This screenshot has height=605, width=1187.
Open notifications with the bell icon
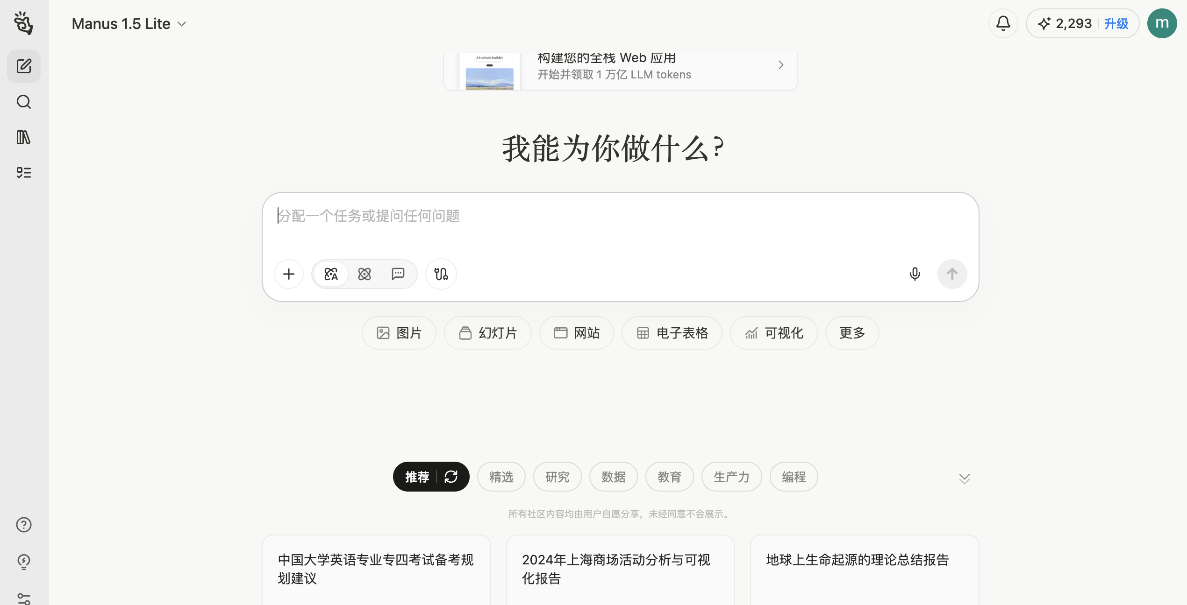tap(1003, 23)
